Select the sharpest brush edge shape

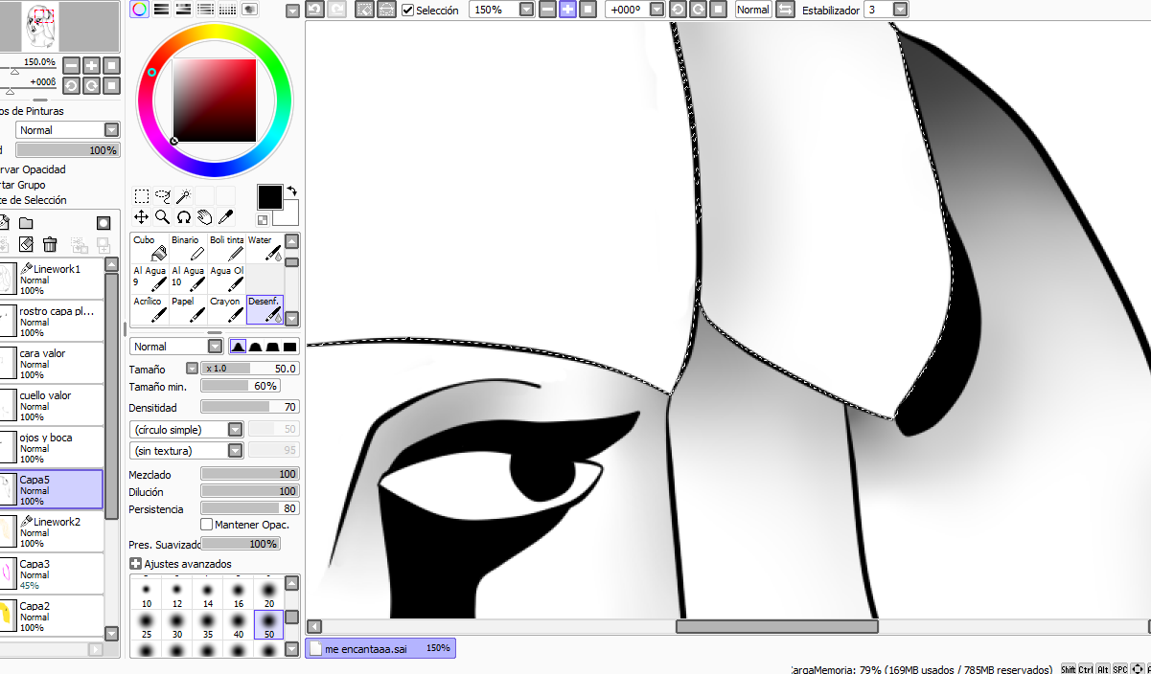[x=239, y=347]
